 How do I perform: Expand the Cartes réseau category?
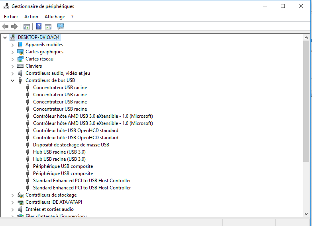(x=12, y=59)
